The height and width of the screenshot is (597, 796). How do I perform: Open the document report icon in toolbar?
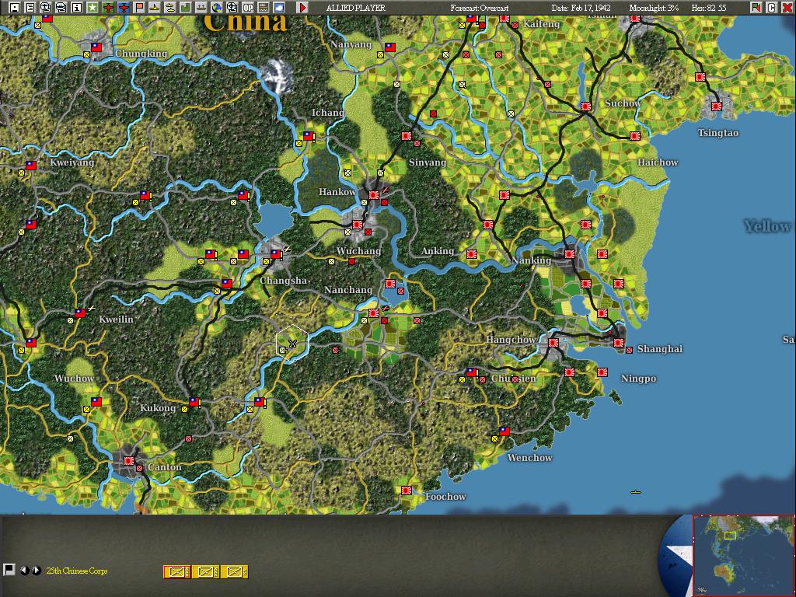click(x=30, y=7)
